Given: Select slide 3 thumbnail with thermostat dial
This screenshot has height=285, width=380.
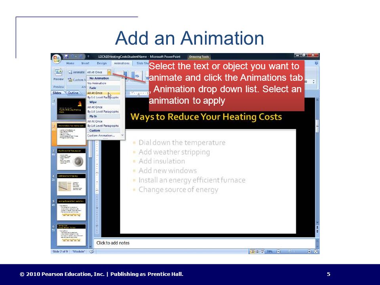Looking at the screenshot, I should pyautogui.click(x=71, y=160).
